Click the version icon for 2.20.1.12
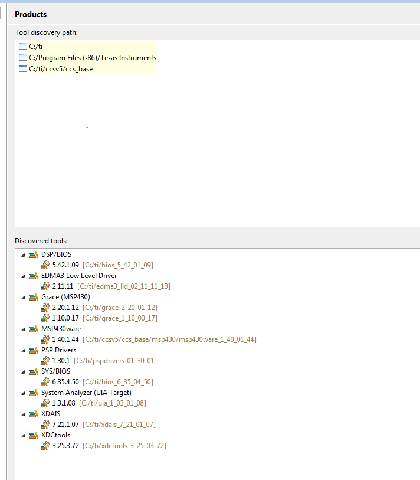Screen dimensions: 420x480 click(45, 308)
